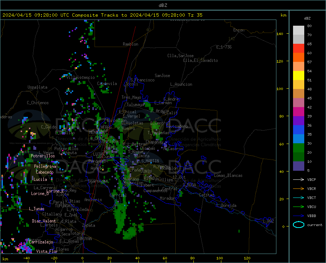Click the VBCU legend label

[312, 207]
